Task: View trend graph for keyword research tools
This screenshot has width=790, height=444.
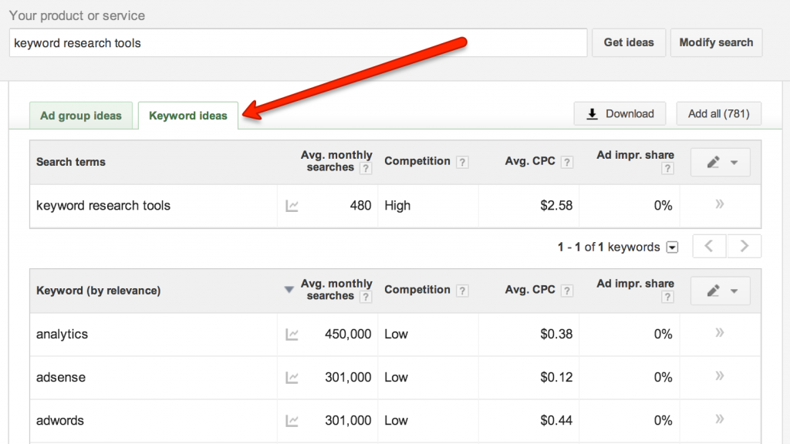Action: (x=293, y=205)
